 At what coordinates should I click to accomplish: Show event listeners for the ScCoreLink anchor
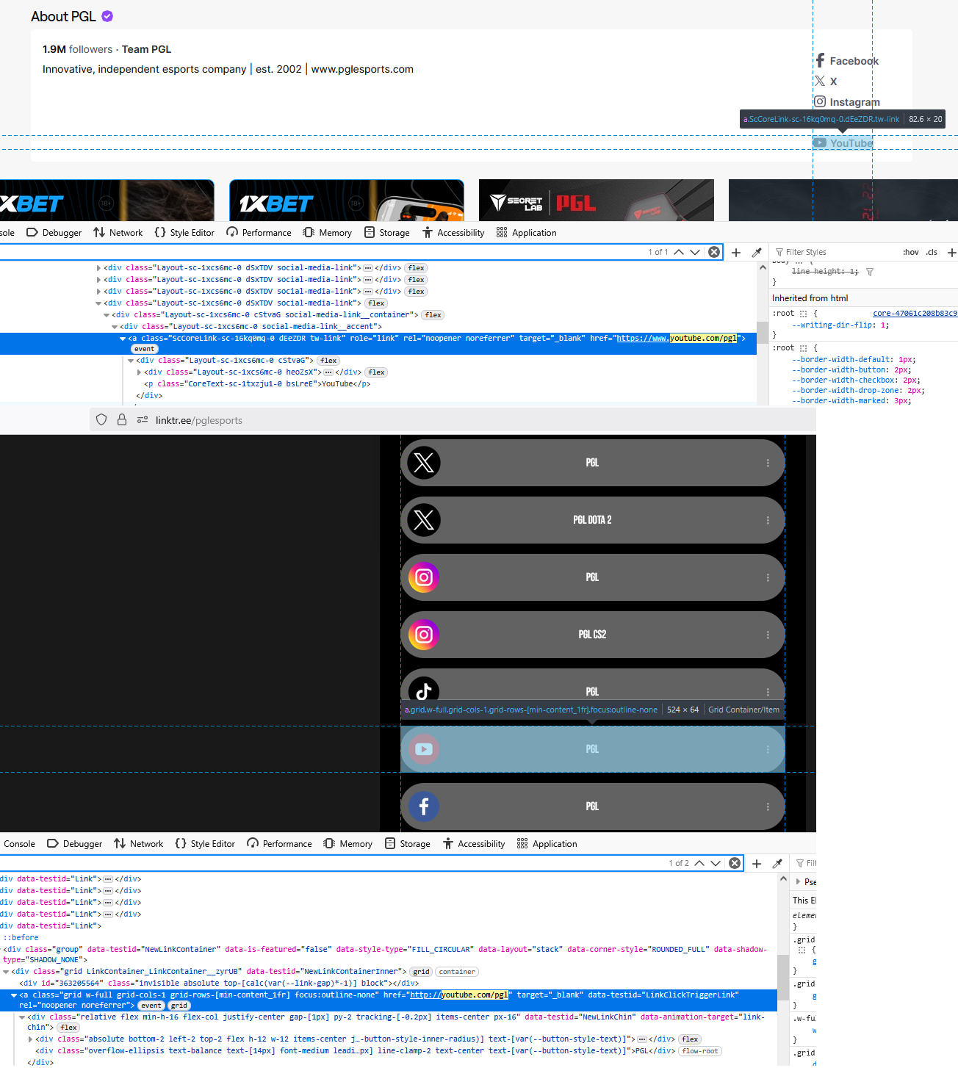pyautogui.click(x=145, y=349)
